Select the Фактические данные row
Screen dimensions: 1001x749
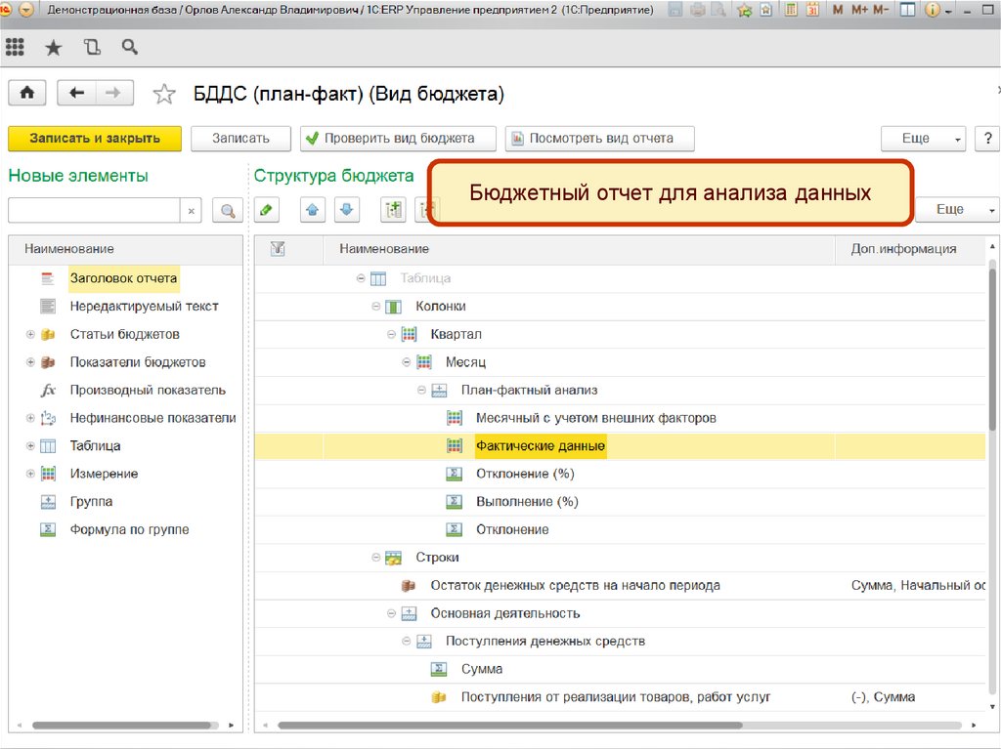pyautogui.click(x=540, y=446)
